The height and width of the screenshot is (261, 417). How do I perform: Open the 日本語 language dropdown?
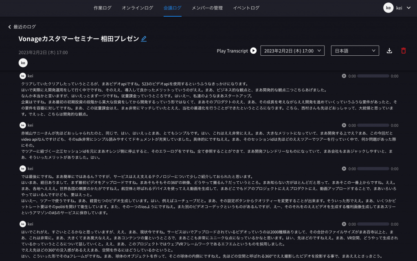pos(354,50)
